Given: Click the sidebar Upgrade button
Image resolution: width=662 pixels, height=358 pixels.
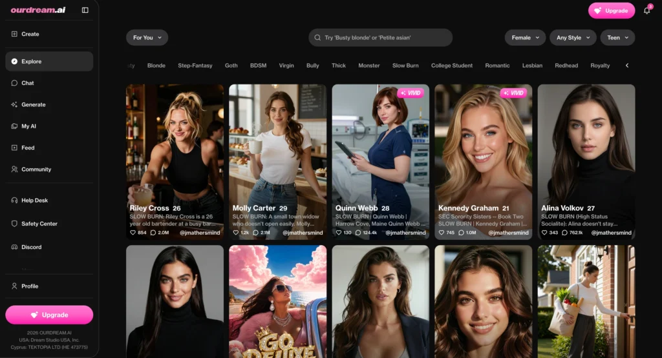Looking at the screenshot, I should pos(49,315).
